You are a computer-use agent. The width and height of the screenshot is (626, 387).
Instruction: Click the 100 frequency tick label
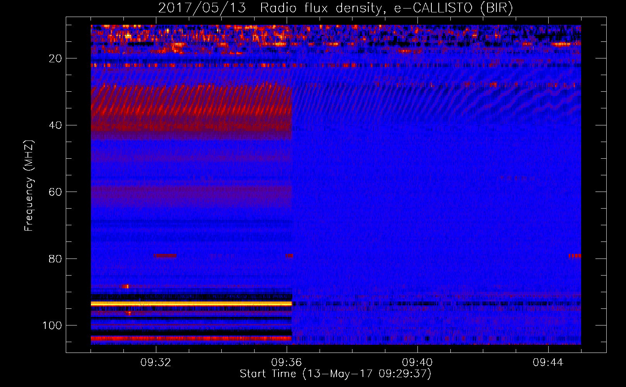click(52, 325)
